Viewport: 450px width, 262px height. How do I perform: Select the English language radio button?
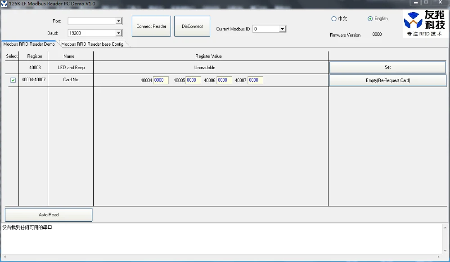(370, 18)
